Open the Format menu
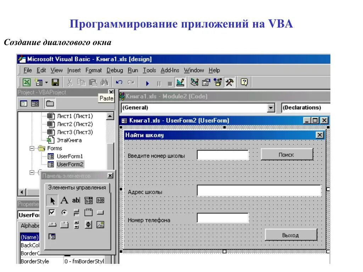This screenshot has height=272, width=363. click(94, 70)
